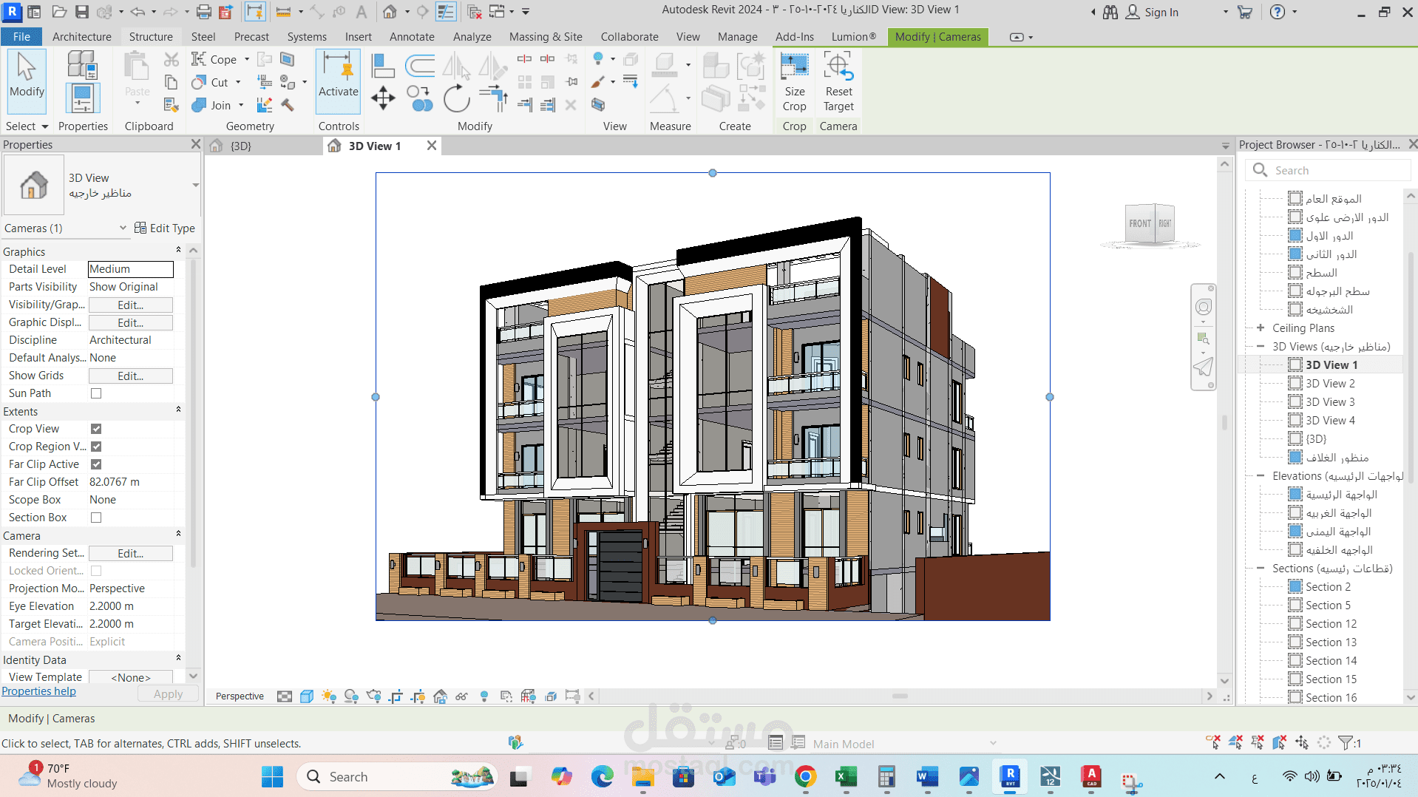1418x797 pixels.
Task: Enable the Sun Path checkbox
Action: pyautogui.click(x=96, y=393)
